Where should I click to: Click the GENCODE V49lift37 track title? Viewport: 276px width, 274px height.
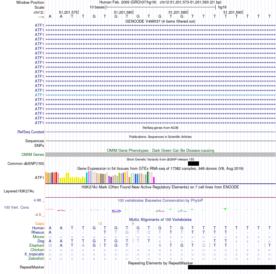point(160,21)
